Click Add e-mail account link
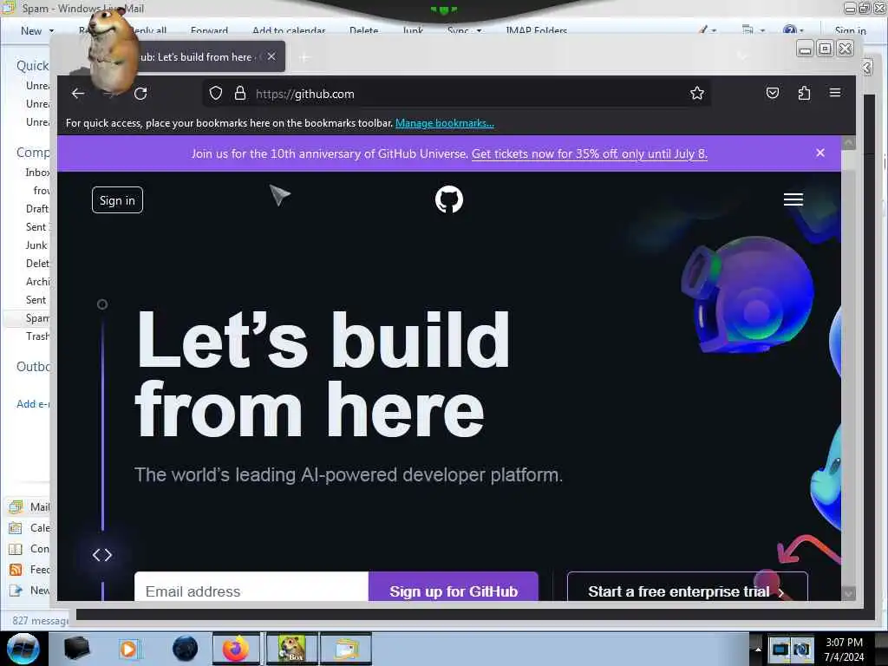The width and height of the screenshot is (888, 666). 33,404
